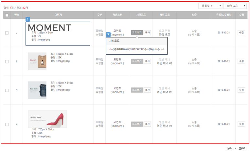Check the box for row number 7

(7, 33)
